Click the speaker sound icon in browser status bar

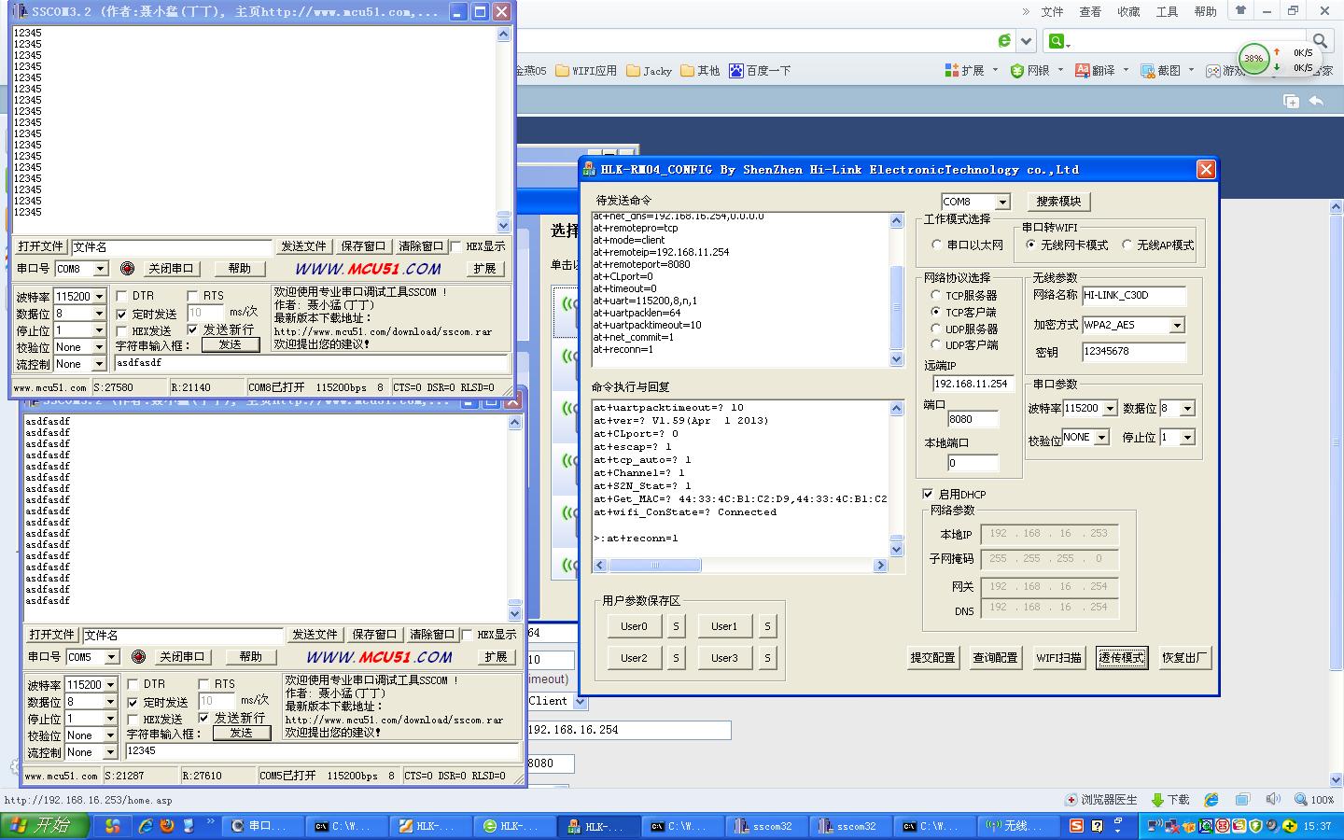(x=1273, y=800)
